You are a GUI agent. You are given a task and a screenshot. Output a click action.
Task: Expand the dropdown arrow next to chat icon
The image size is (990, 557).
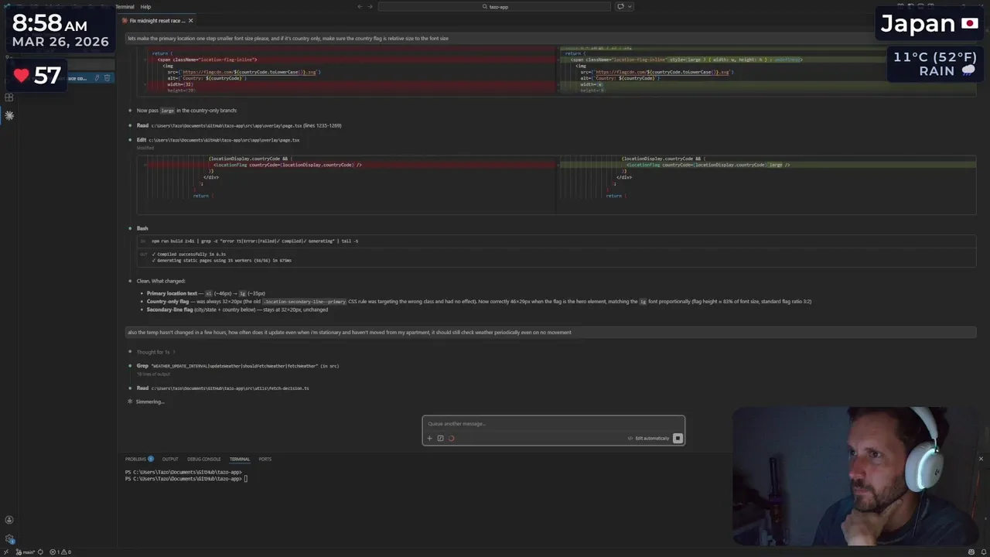pos(629,6)
